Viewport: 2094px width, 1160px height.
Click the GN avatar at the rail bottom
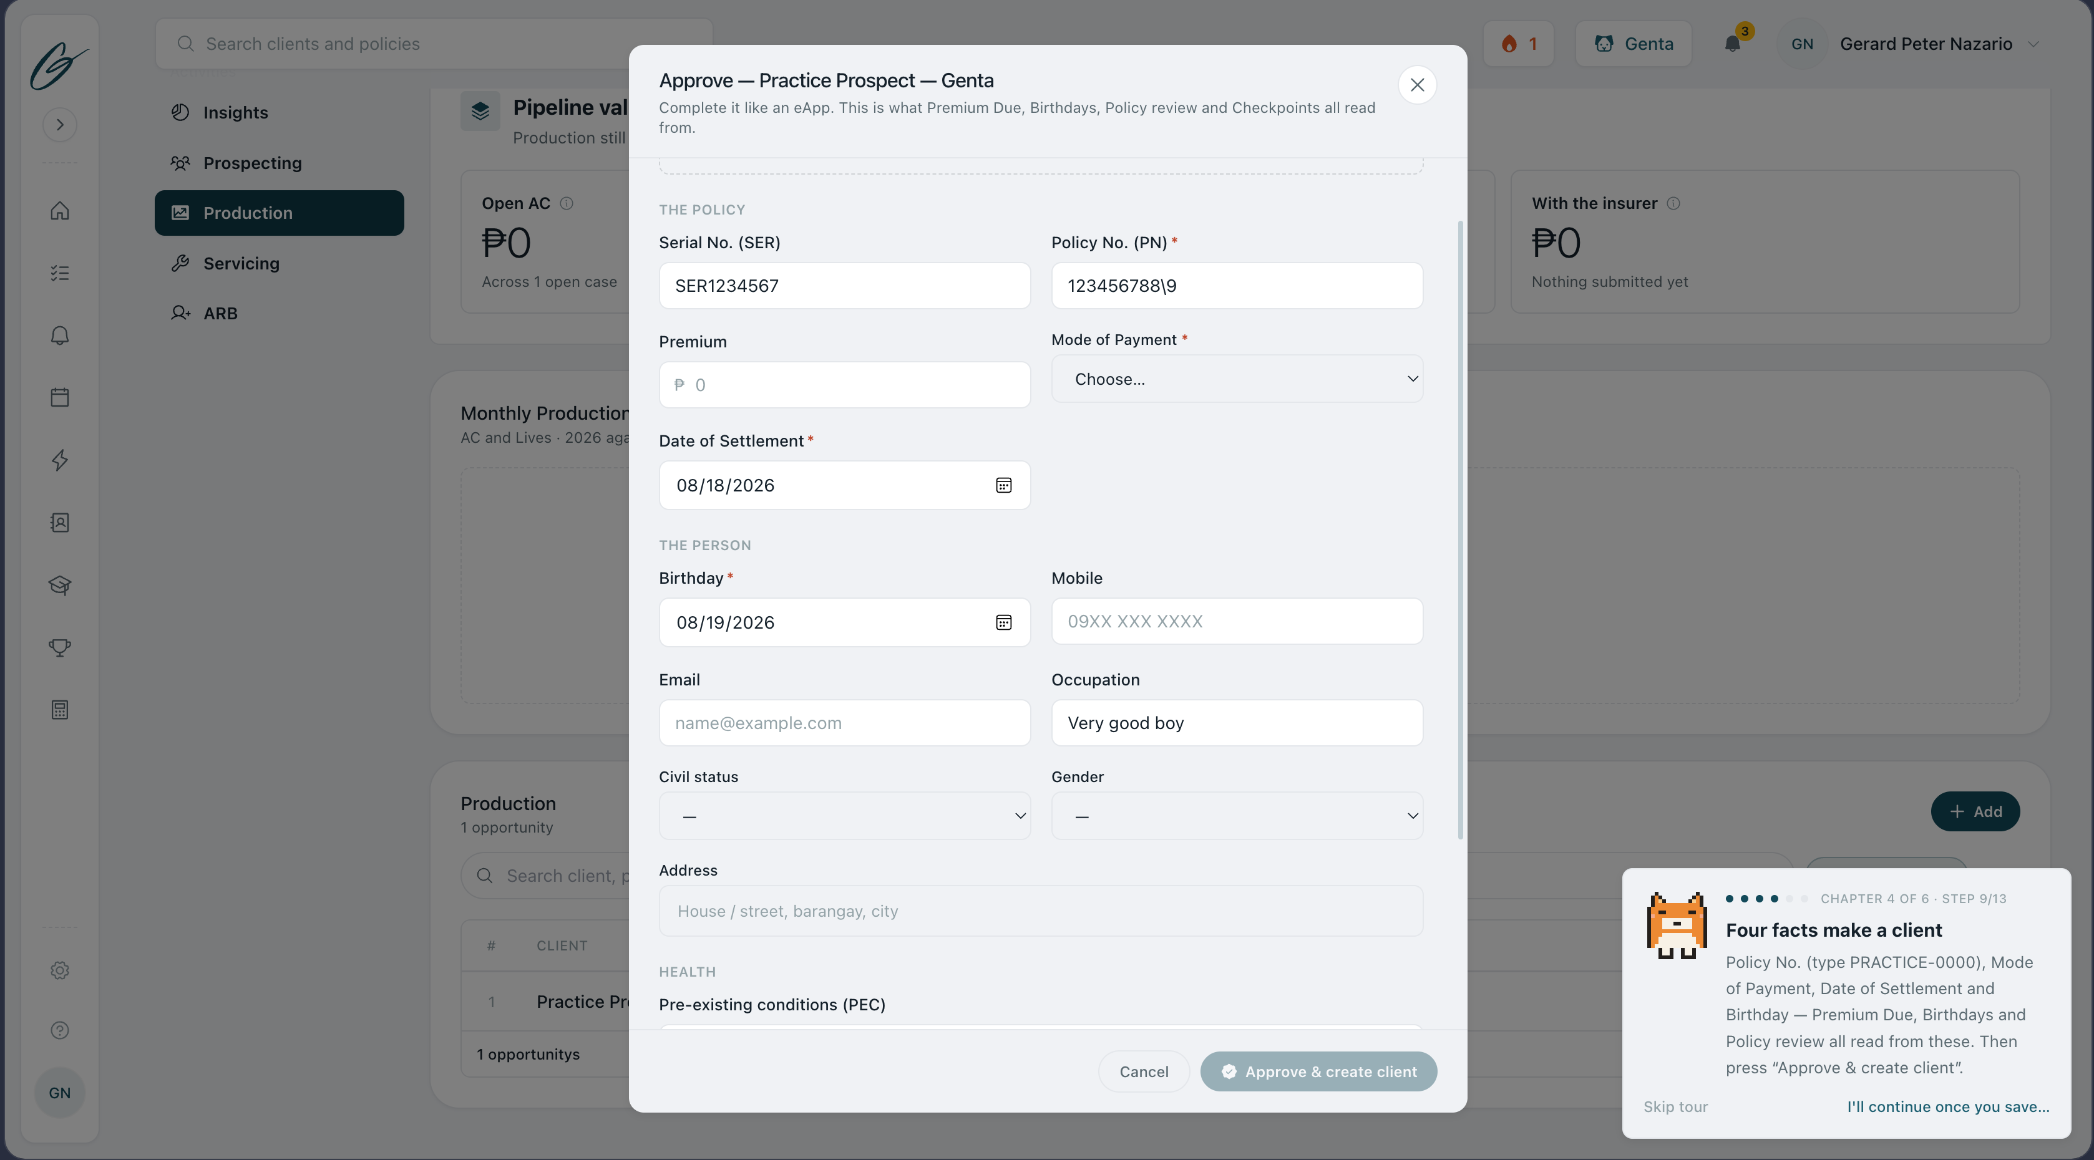click(x=59, y=1093)
